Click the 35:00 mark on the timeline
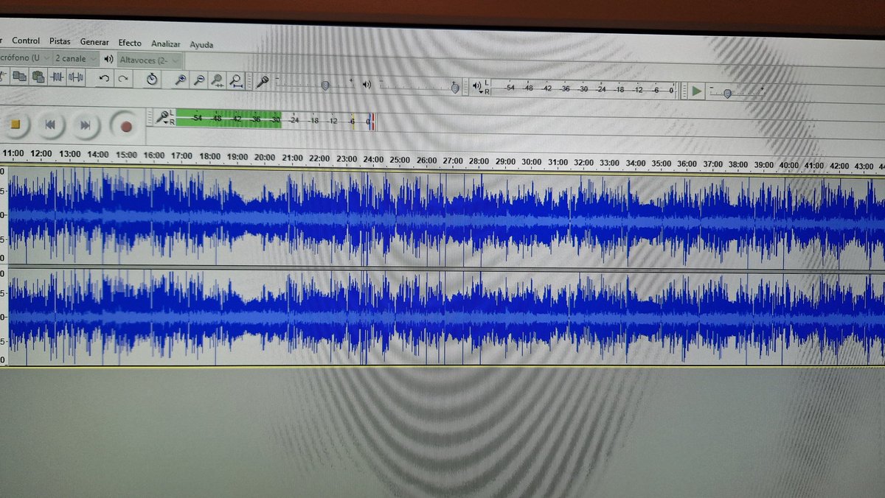The height and width of the screenshot is (498, 885). point(662,164)
